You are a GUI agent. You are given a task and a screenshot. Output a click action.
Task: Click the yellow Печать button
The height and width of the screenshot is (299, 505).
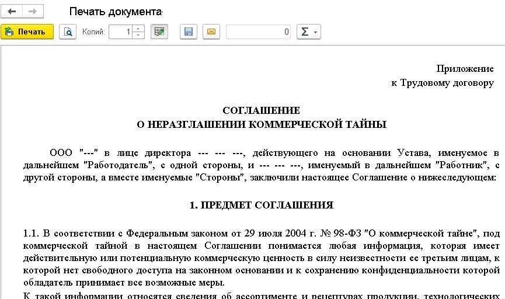[x=27, y=32]
